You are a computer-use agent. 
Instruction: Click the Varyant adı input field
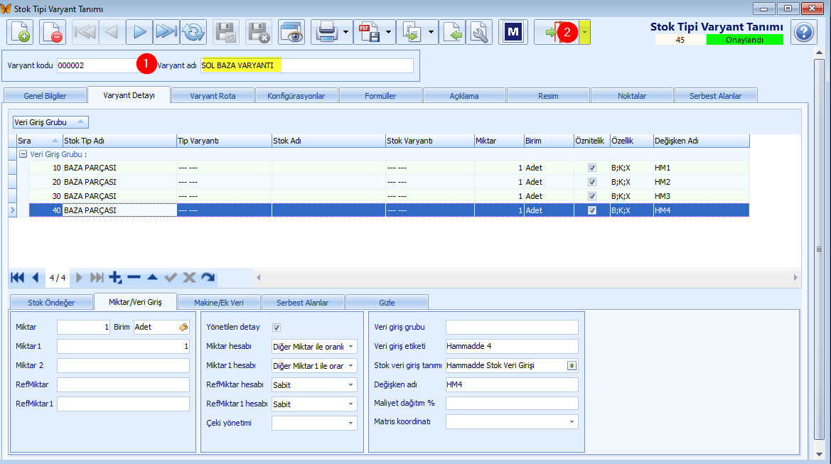307,65
